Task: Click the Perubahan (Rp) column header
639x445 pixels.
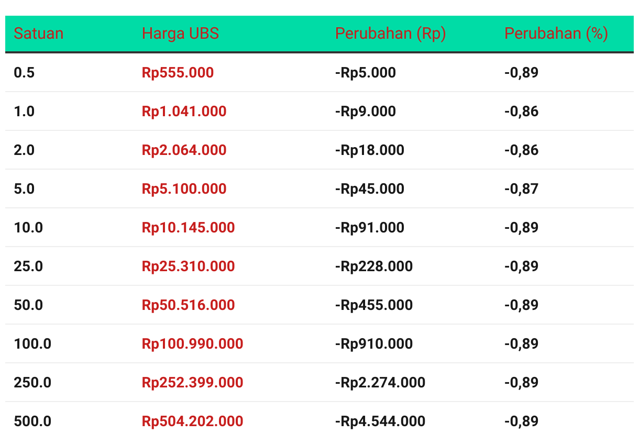Action: coord(390,34)
